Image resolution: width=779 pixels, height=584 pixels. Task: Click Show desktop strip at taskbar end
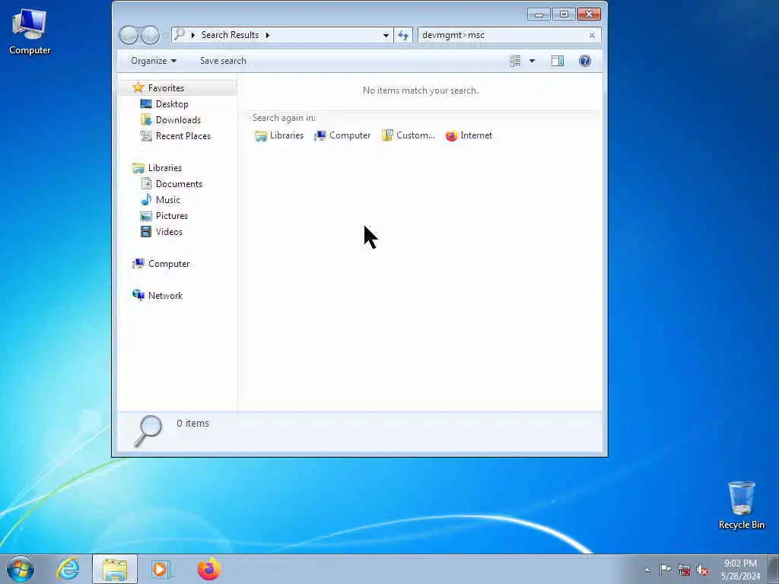[x=774, y=569]
